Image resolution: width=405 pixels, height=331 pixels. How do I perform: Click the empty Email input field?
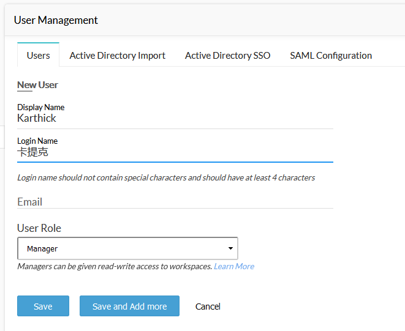(175, 201)
